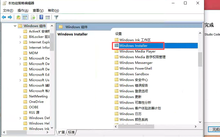Toggle the Show/Hide action pane icon
The image size is (220, 137).
coord(48,17)
